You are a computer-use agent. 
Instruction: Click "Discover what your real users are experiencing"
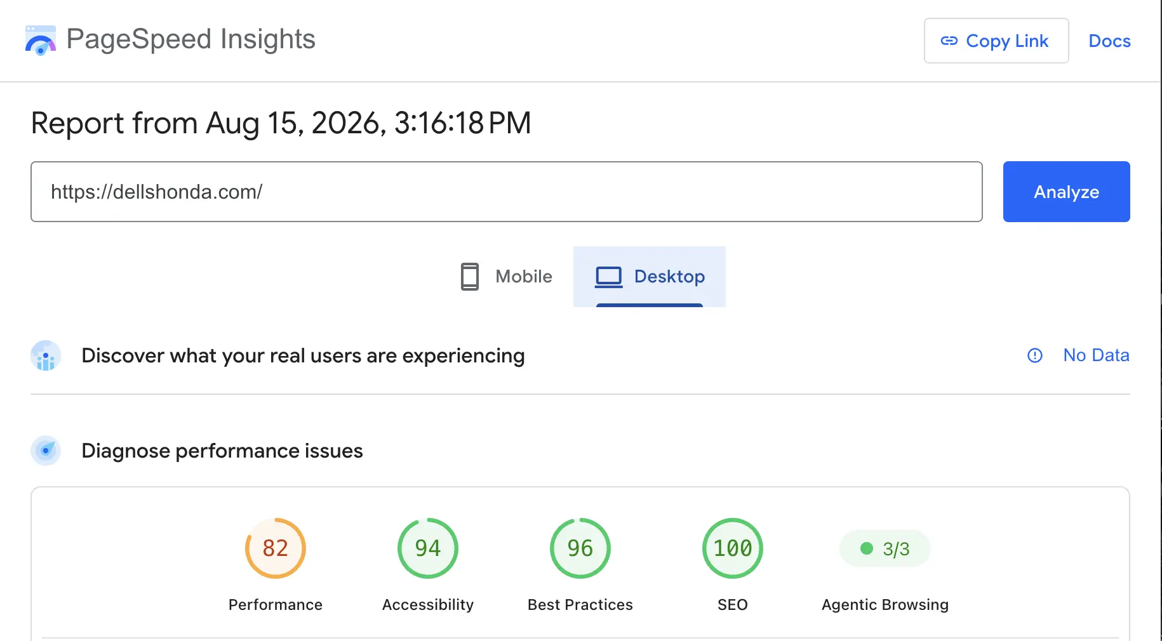303,356
